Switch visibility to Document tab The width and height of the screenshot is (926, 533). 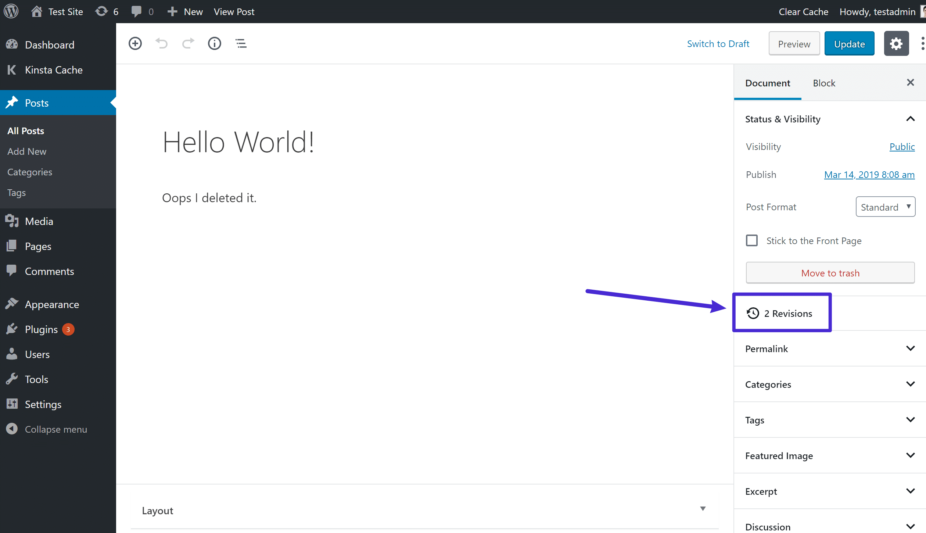click(x=768, y=83)
